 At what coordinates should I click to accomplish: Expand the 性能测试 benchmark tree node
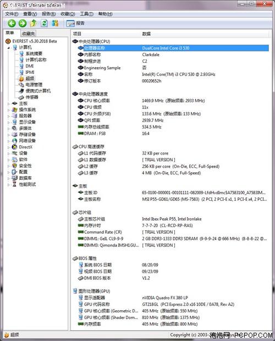[x=9, y=185]
